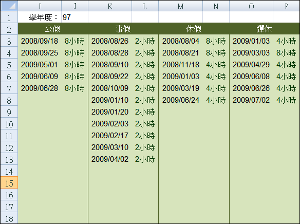
Task: Select row 2 header
Action: click(9, 29)
